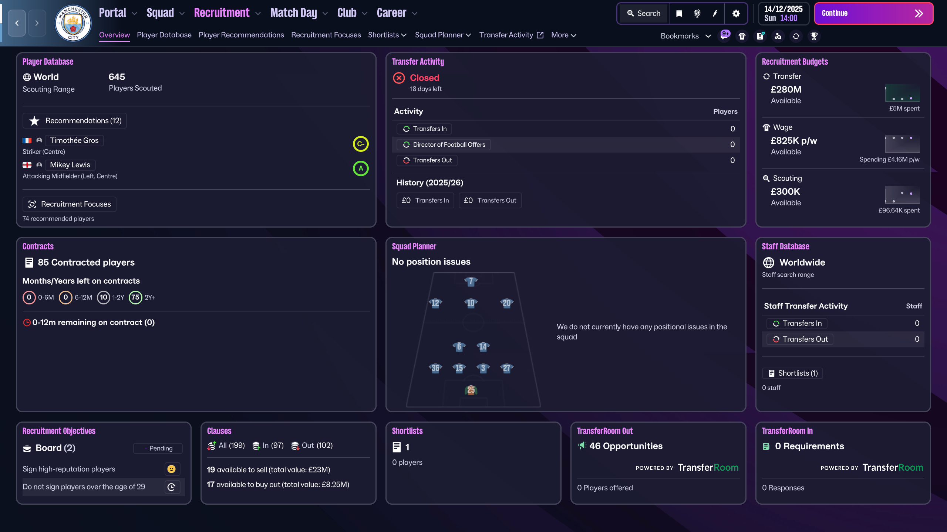
Task: Expand the Bookmarks dropdown
Action: [x=685, y=36]
